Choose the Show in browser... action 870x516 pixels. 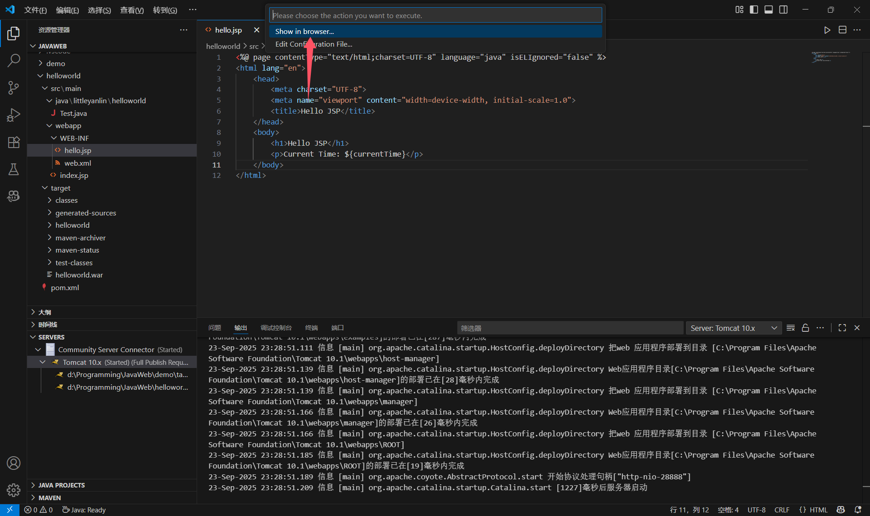(304, 31)
